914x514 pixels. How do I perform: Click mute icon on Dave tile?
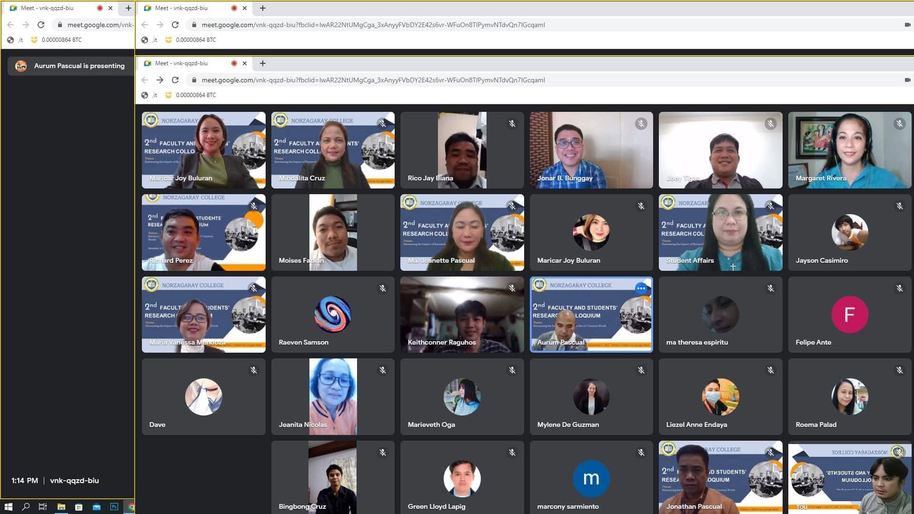(254, 370)
